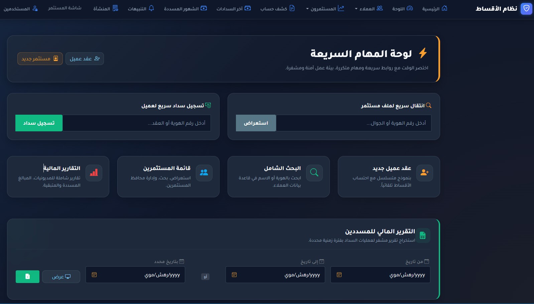Focus the إلى تاريخ date field
534x304 pixels.
click(275, 275)
